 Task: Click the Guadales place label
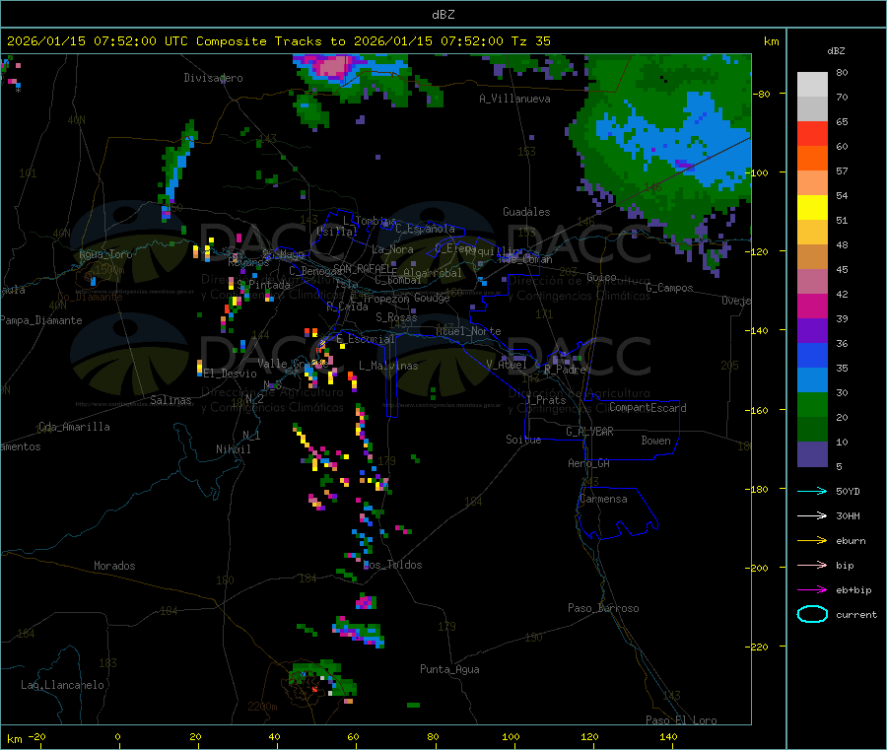[526, 212]
